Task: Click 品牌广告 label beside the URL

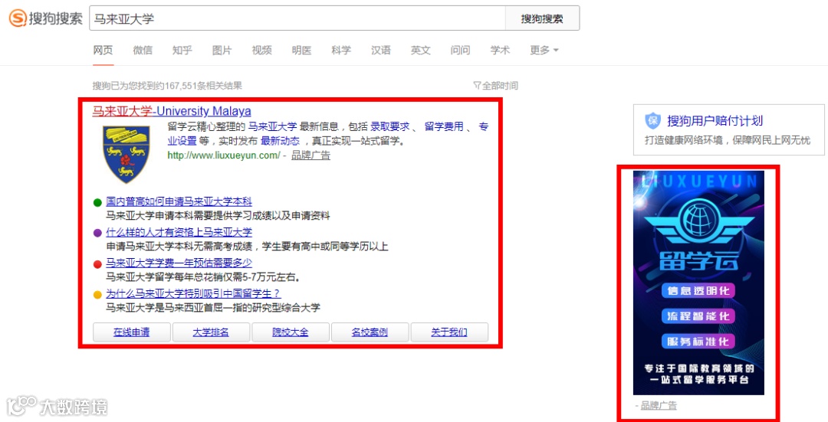Action: [311, 155]
